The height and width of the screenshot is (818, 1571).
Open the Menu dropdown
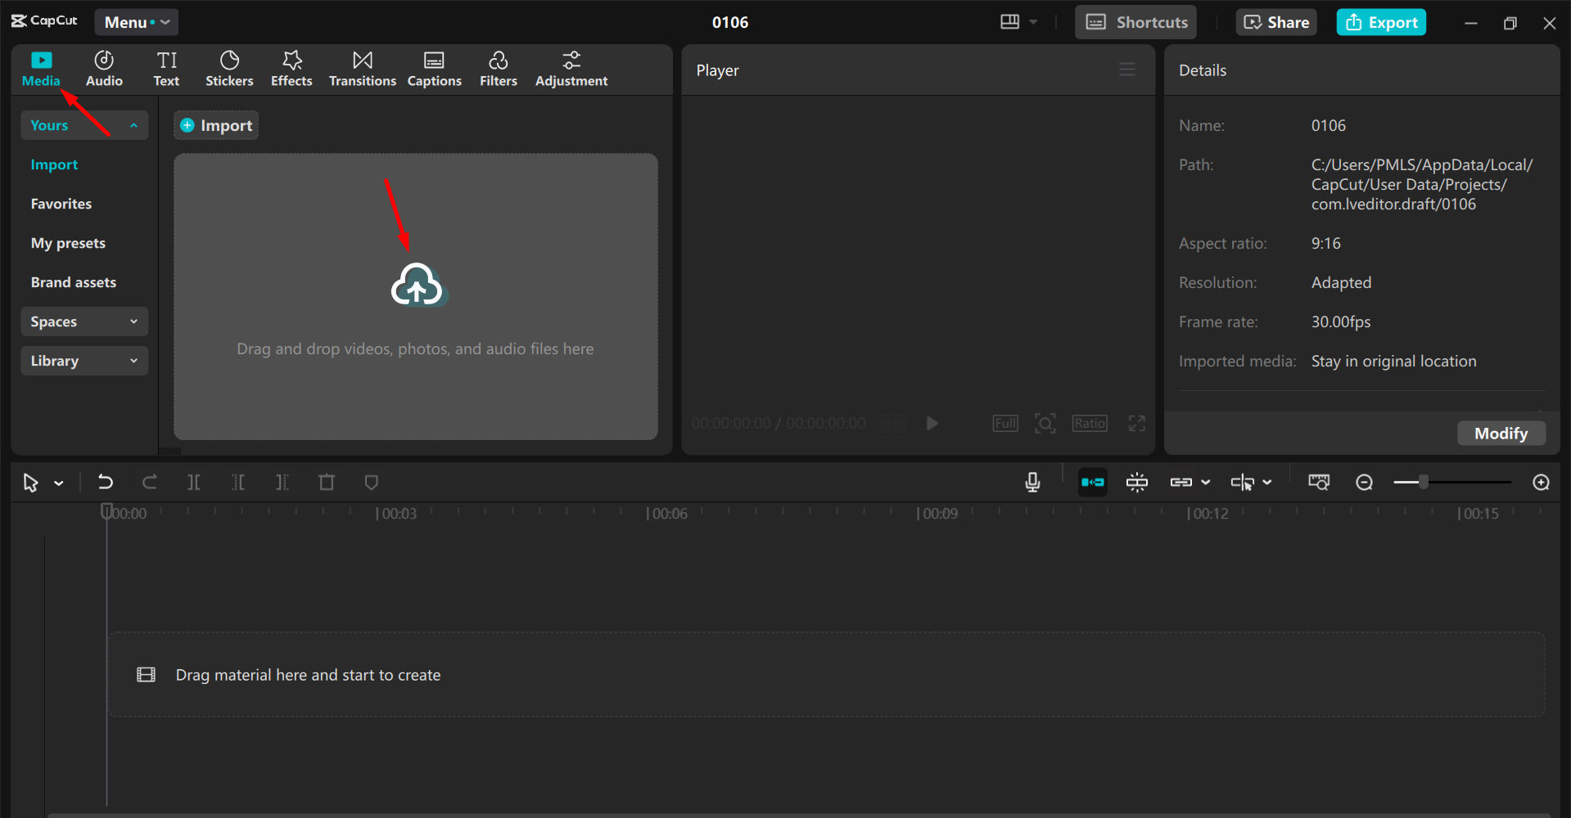(137, 22)
